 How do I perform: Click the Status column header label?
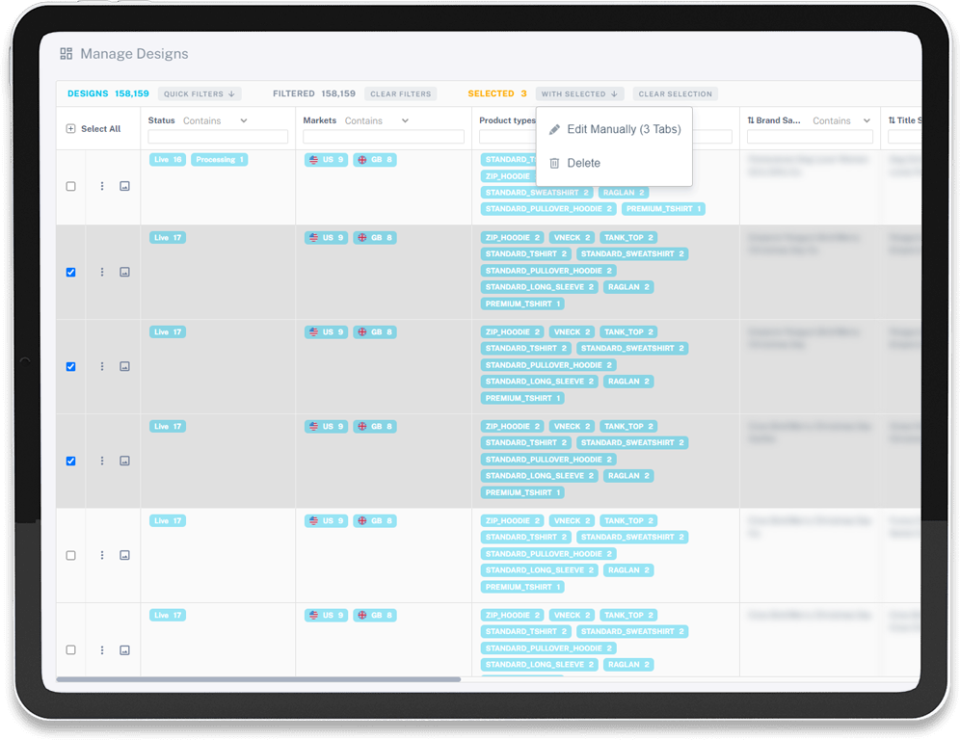162,120
